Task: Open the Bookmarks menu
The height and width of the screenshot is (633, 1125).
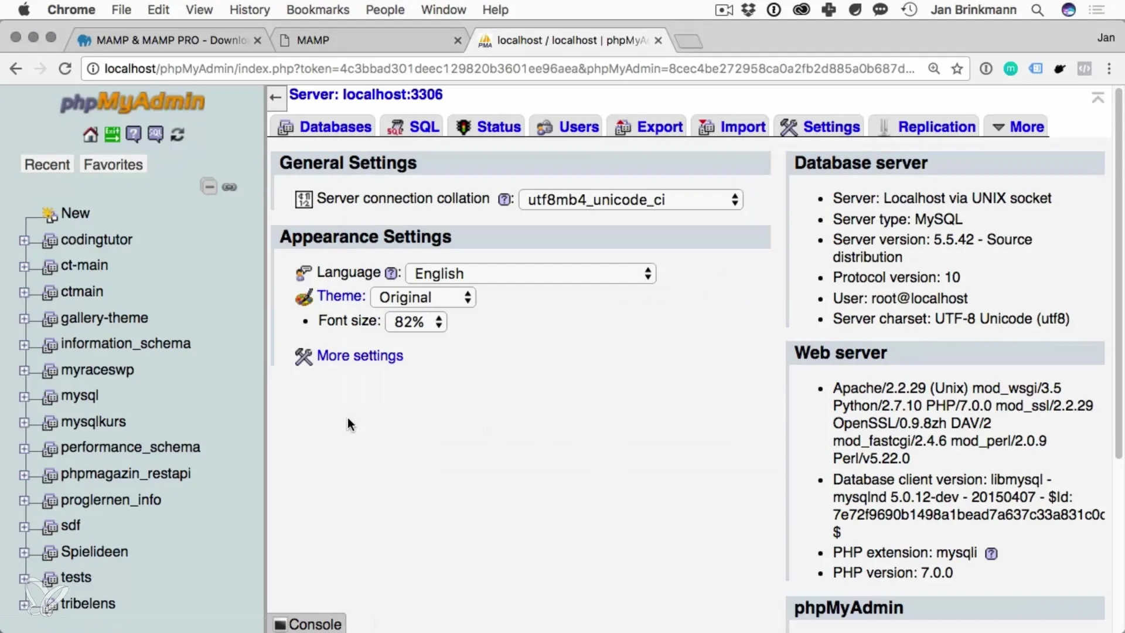Action: [x=318, y=10]
